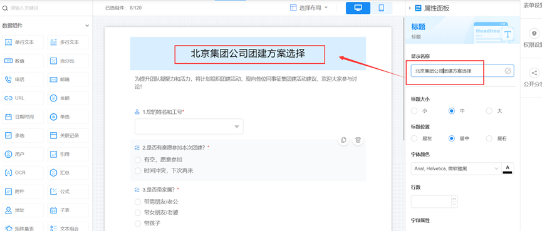
Task: Switch to mobile preview mode
Action: (x=381, y=8)
